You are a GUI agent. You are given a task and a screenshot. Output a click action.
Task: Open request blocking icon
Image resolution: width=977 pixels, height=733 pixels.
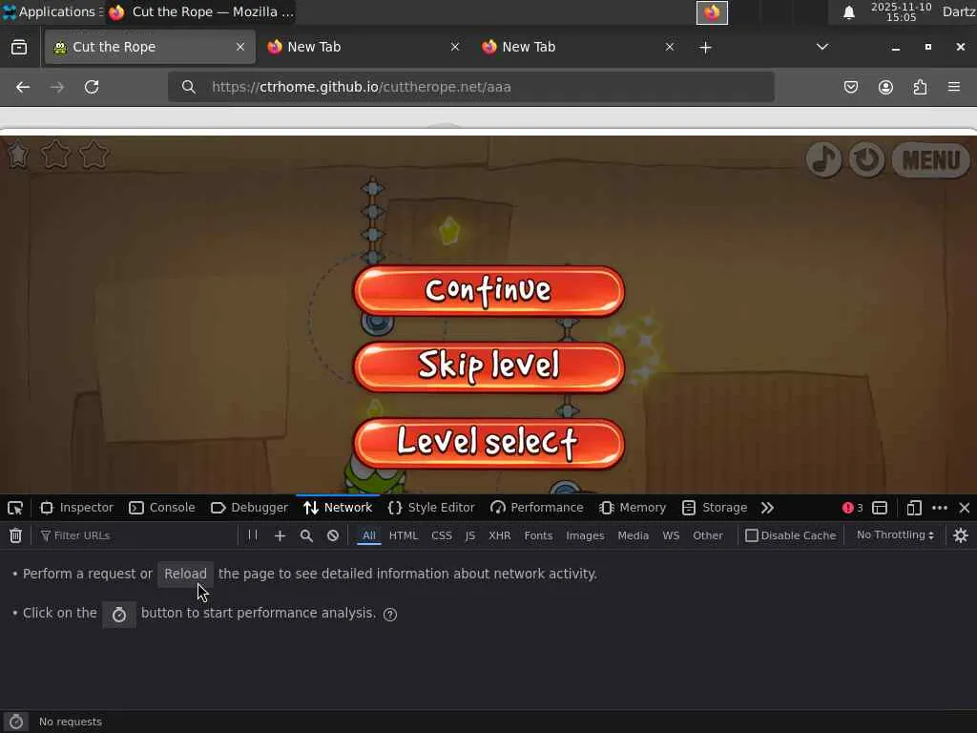[x=333, y=535]
